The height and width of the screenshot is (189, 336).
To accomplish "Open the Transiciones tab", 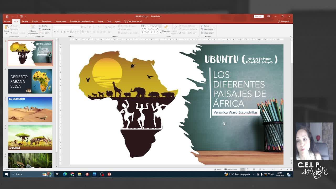I will click(46, 21).
